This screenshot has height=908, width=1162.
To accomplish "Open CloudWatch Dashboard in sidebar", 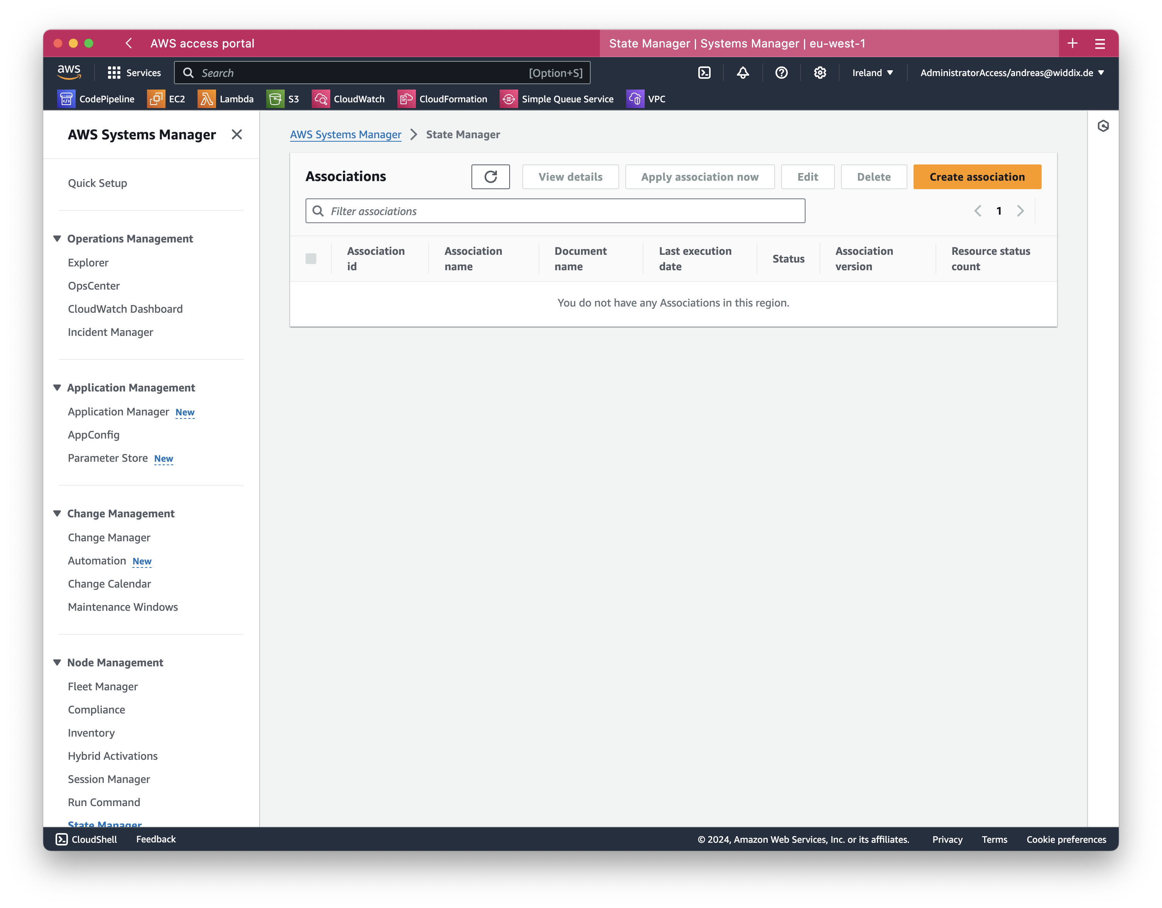I will (x=125, y=309).
